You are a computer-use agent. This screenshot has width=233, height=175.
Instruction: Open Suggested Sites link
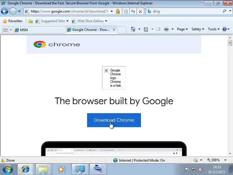point(52,21)
